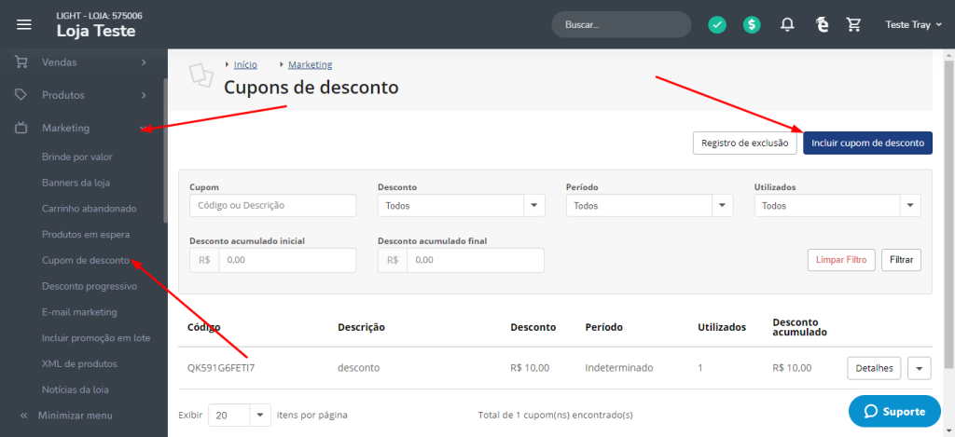This screenshot has width=955, height=437.
Task: Click the Código ou Descrição input
Action: coord(273,206)
